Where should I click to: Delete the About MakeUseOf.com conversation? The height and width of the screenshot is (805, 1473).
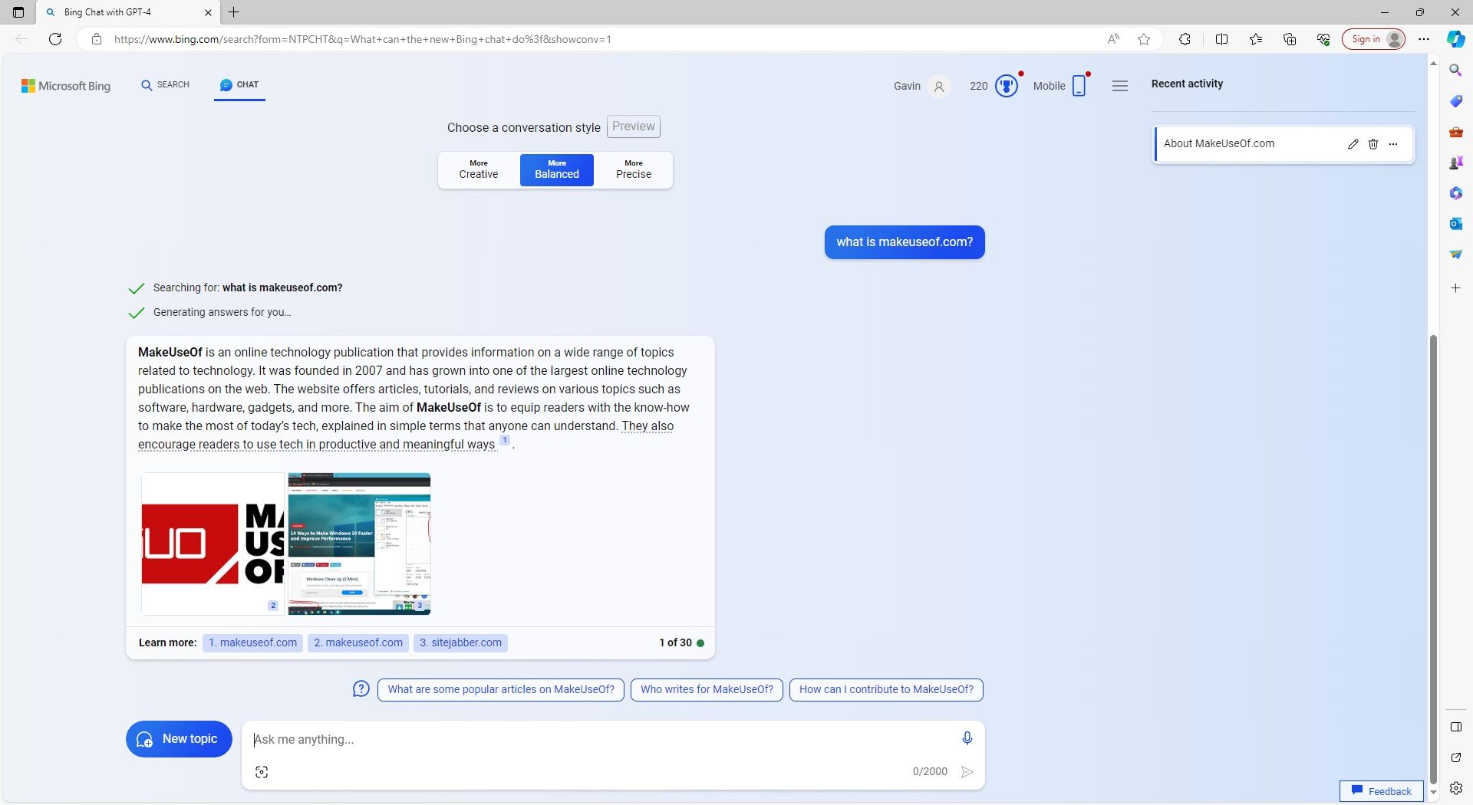point(1372,144)
